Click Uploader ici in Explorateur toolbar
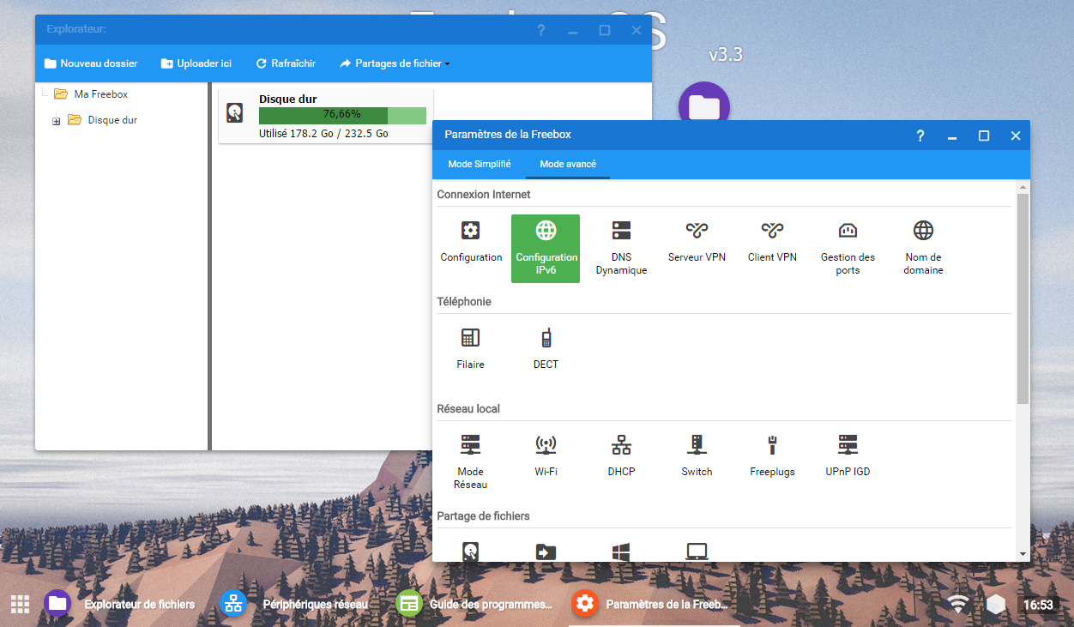 click(x=196, y=63)
